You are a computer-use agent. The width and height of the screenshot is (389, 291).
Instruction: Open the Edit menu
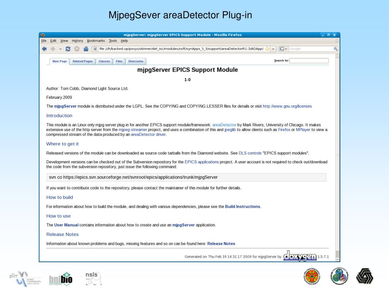point(53,41)
